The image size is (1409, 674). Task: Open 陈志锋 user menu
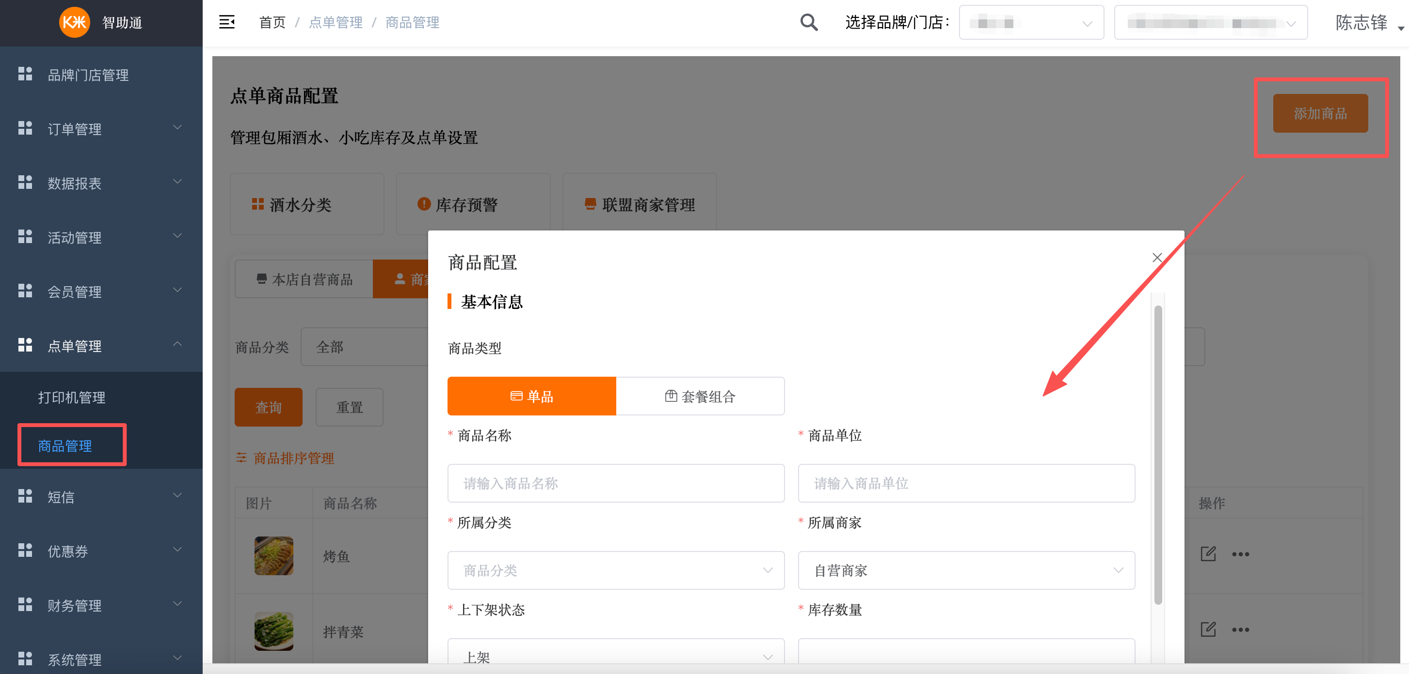(x=1369, y=23)
